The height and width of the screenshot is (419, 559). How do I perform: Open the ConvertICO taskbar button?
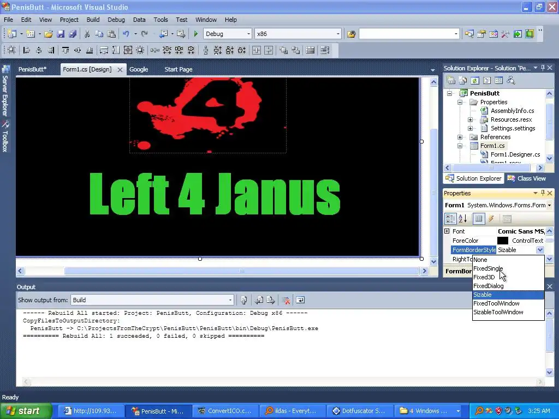tap(225, 411)
